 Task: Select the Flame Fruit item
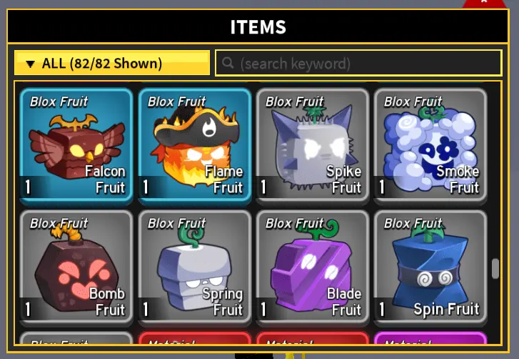tap(195, 146)
